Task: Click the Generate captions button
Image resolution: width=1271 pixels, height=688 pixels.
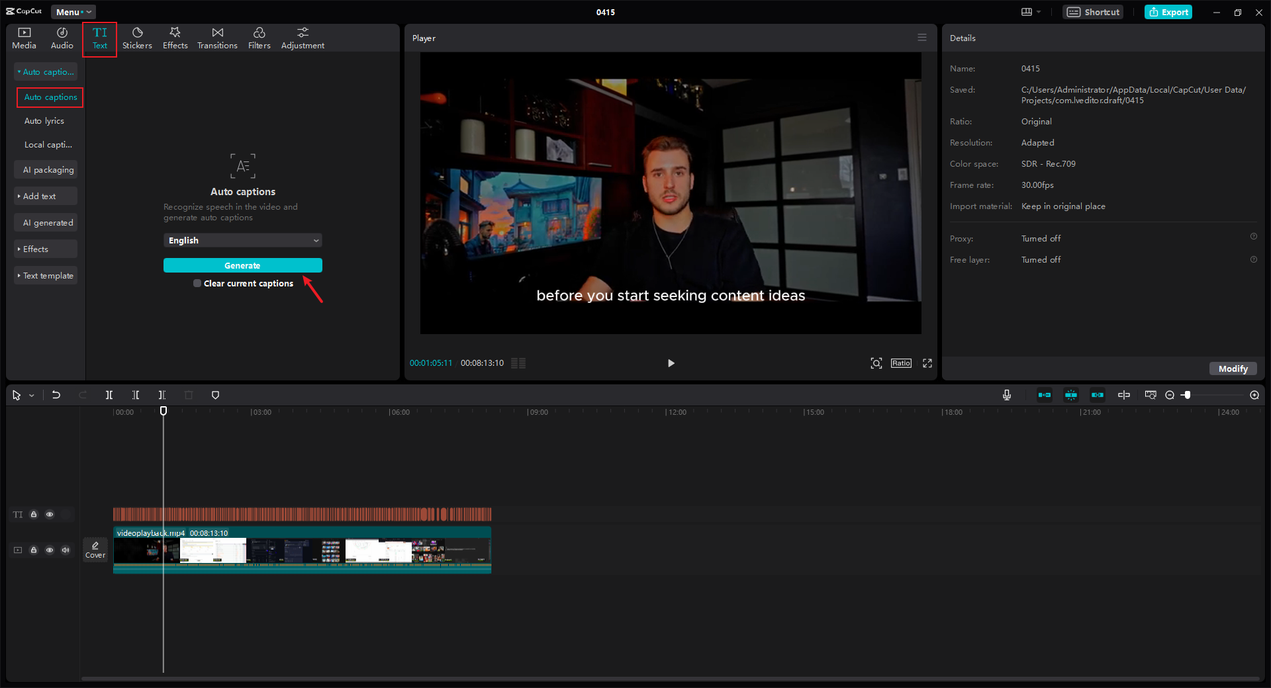Action: [x=243, y=265]
